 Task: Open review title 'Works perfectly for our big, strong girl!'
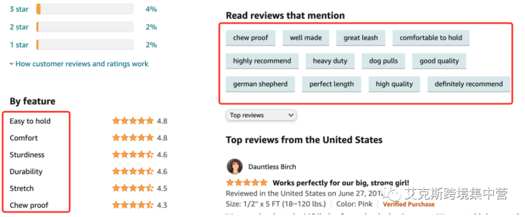(341, 183)
